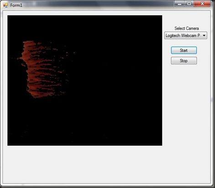Click the Form1 application icon in title bar
The image size is (215, 188).
pos(5,6)
